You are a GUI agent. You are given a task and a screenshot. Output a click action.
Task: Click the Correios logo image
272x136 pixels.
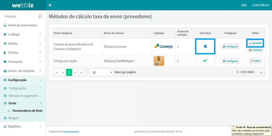(x=163, y=47)
